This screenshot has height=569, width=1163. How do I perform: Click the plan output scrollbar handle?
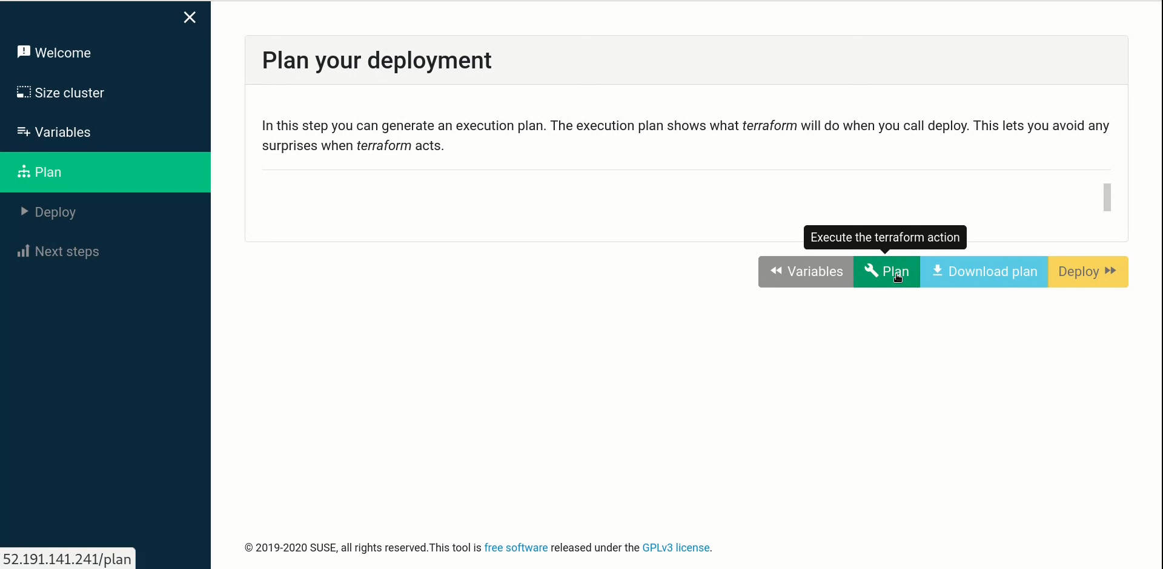click(x=1107, y=197)
